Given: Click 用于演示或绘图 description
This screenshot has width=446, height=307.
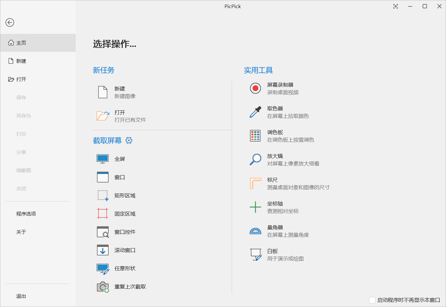Looking at the screenshot, I should tap(285, 258).
